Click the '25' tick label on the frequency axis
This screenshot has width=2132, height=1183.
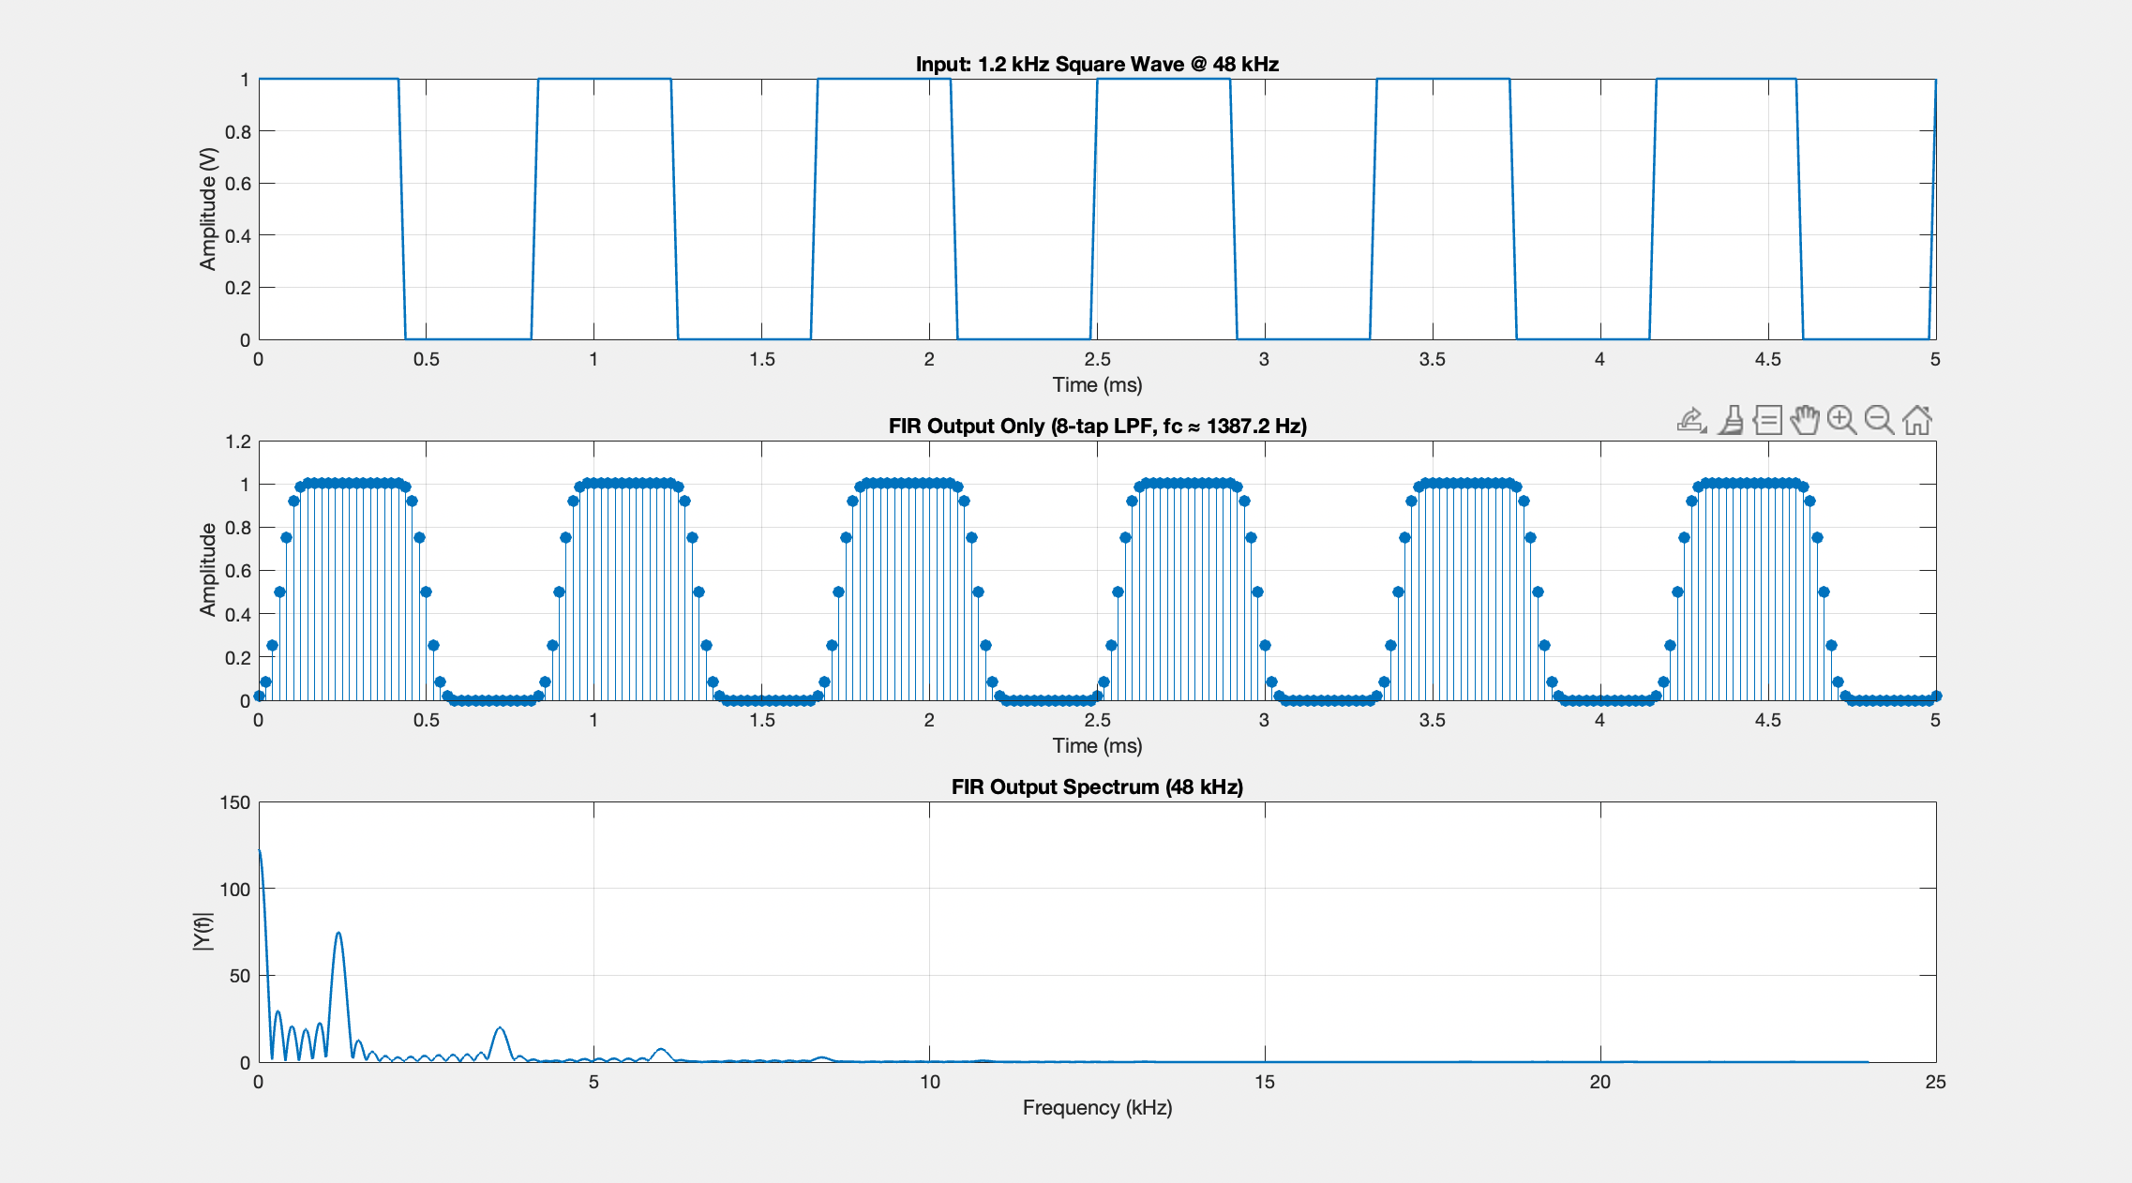coord(1935,1082)
